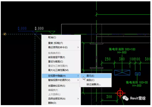The width and height of the screenshot is (152, 107).
Task: Click the blue 8.000 level value
Action: tap(22, 28)
